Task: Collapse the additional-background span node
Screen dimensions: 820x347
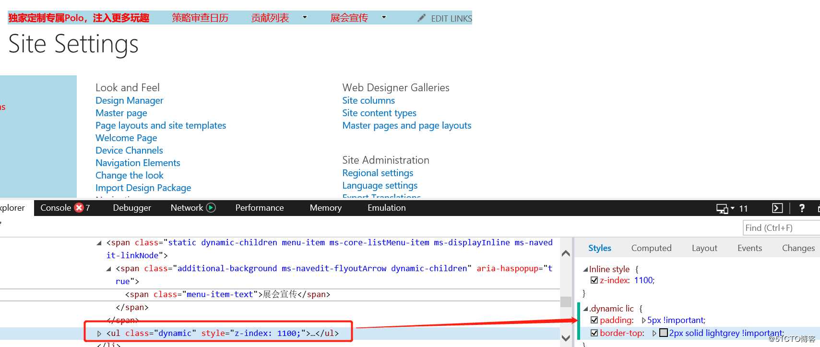Action: tap(108, 269)
